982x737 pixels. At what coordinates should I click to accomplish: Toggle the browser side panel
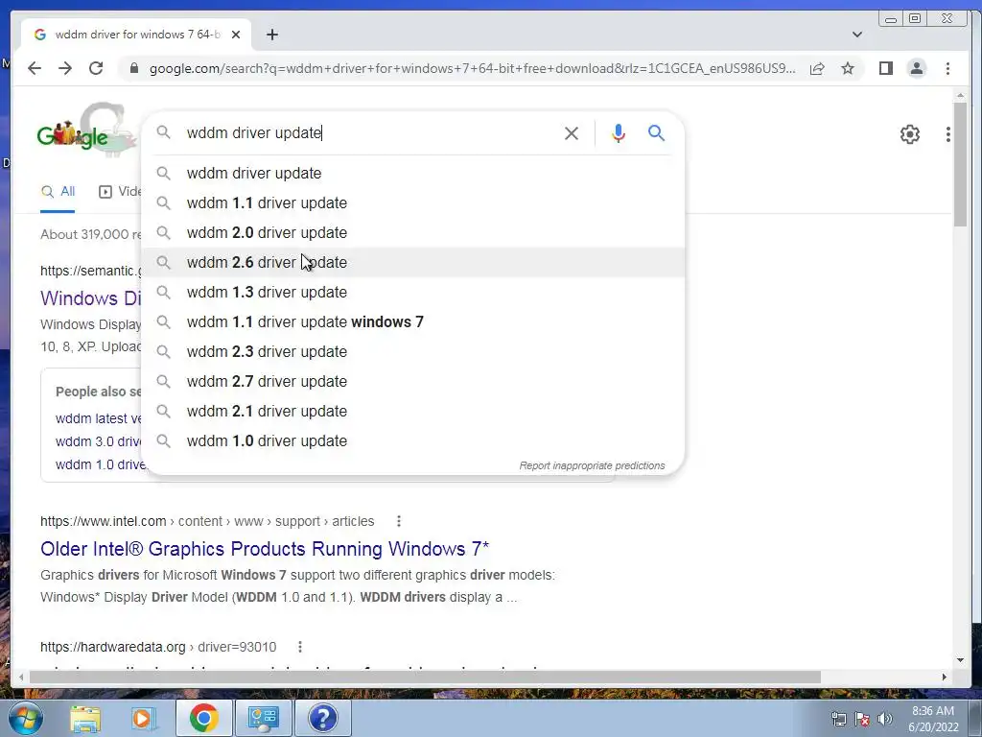click(x=885, y=68)
